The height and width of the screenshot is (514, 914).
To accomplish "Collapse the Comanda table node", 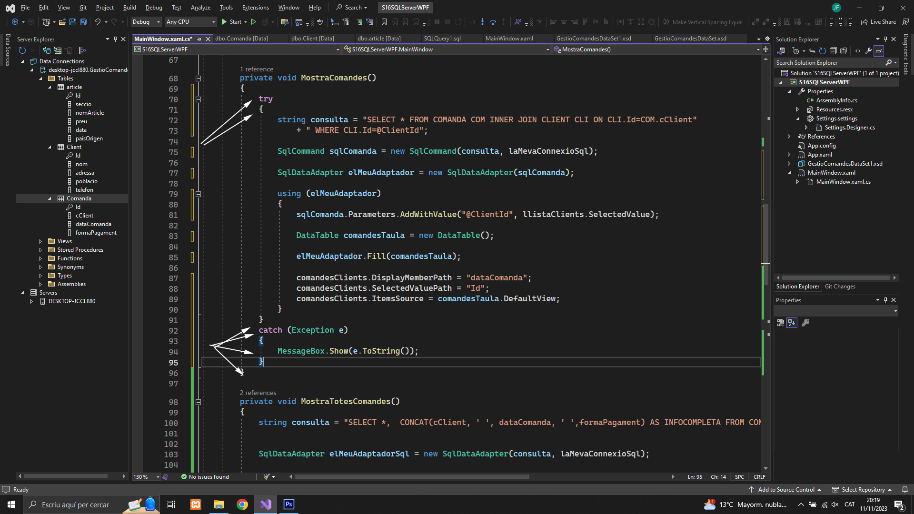I will [50, 198].
